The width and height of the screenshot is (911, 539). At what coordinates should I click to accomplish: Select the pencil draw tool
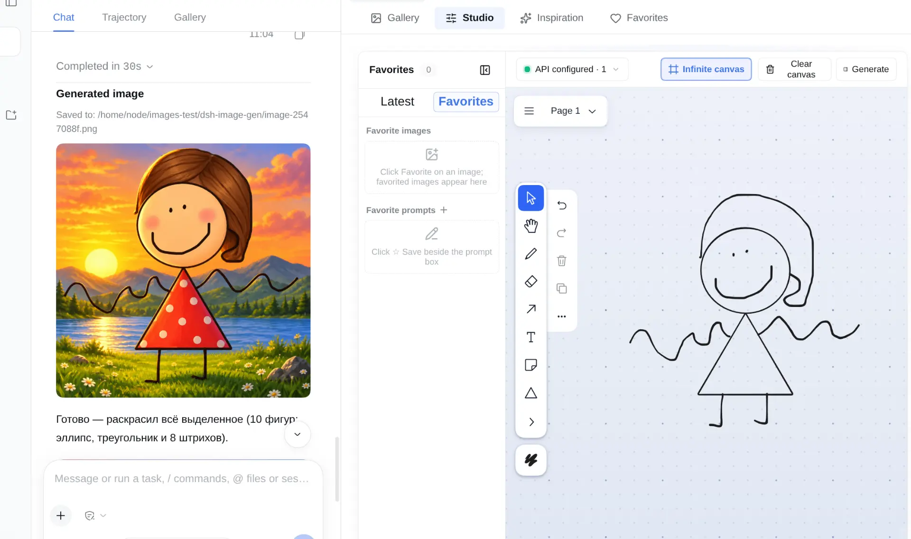[531, 254]
